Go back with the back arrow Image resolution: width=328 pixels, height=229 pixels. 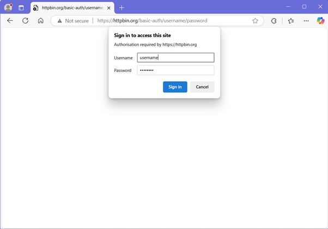tap(10, 21)
